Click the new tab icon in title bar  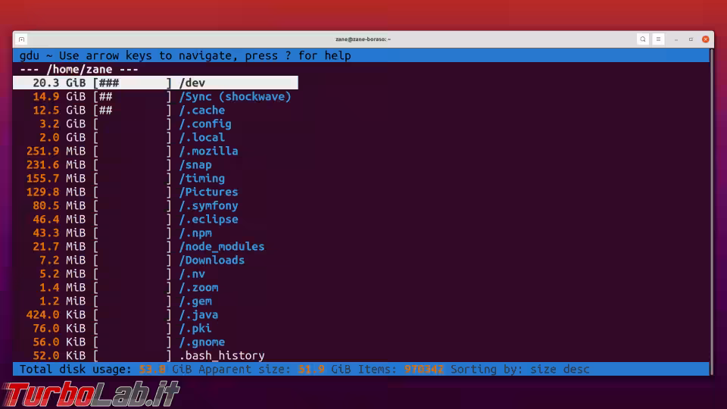22,39
